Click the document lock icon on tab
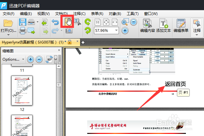 click(70, 42)
